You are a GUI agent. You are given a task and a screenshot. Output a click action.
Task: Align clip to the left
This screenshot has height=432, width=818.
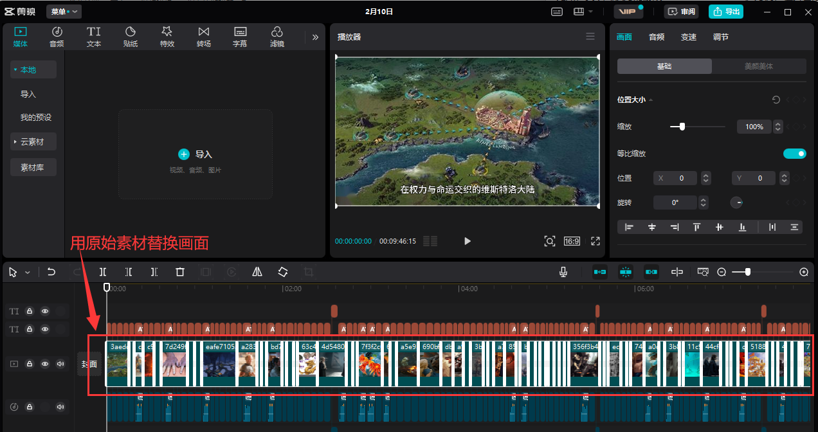630,227
